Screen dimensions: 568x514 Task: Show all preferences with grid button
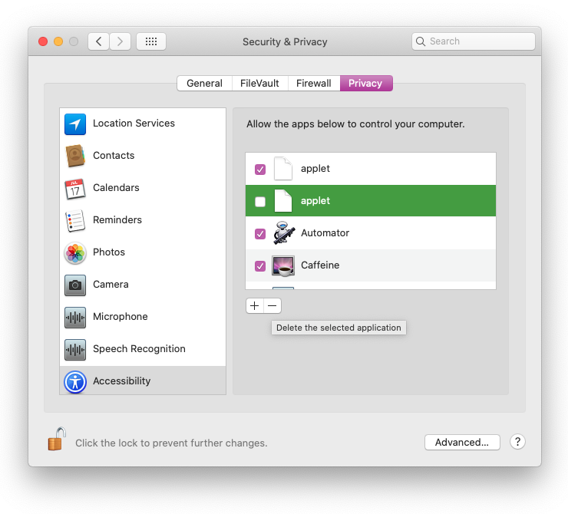tap(151, 41)
